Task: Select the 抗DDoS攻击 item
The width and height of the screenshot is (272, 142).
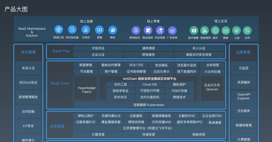Action: point(28,83)
